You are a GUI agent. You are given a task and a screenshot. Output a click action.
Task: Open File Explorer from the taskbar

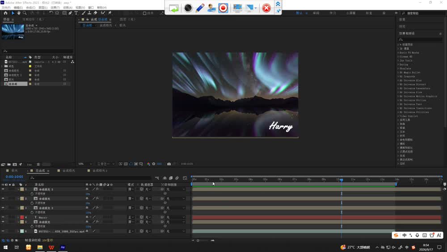40,248
